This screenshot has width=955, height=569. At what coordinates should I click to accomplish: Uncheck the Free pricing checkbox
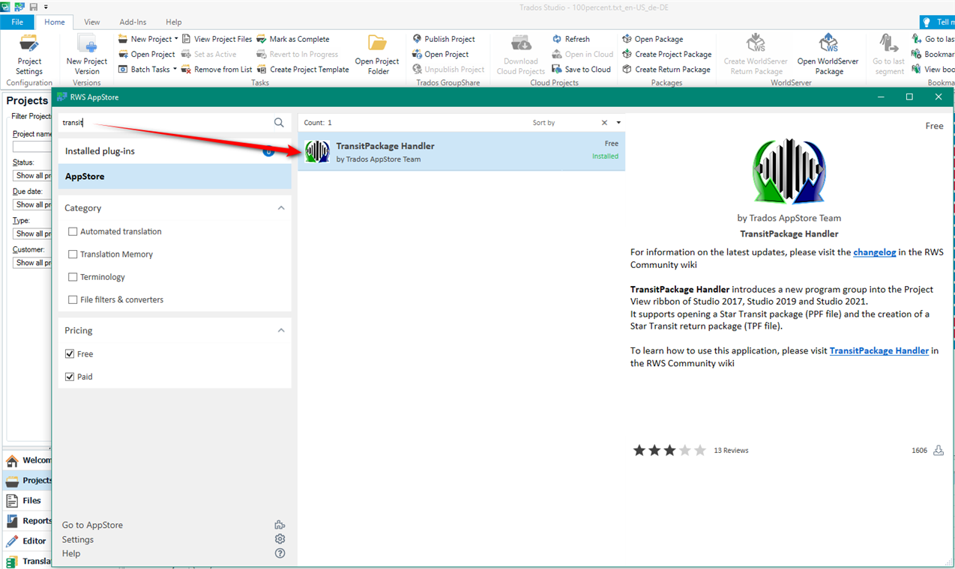point(70,354)
